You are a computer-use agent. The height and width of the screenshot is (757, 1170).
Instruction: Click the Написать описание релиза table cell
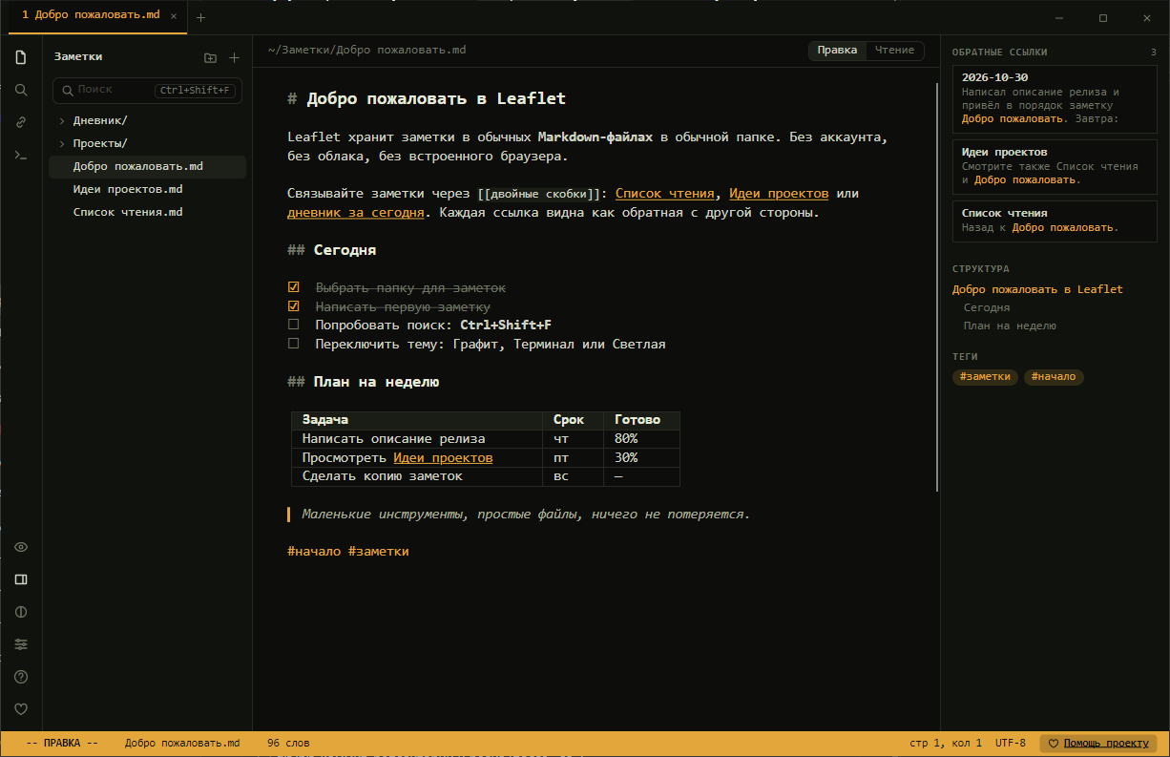coord(417,439)
